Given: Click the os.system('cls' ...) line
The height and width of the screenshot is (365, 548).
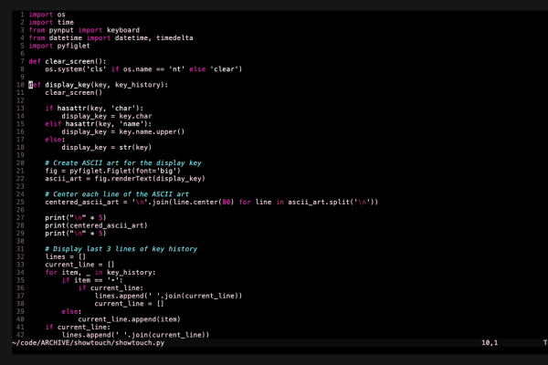Looking at the screenshot, I should click(143, 69).
